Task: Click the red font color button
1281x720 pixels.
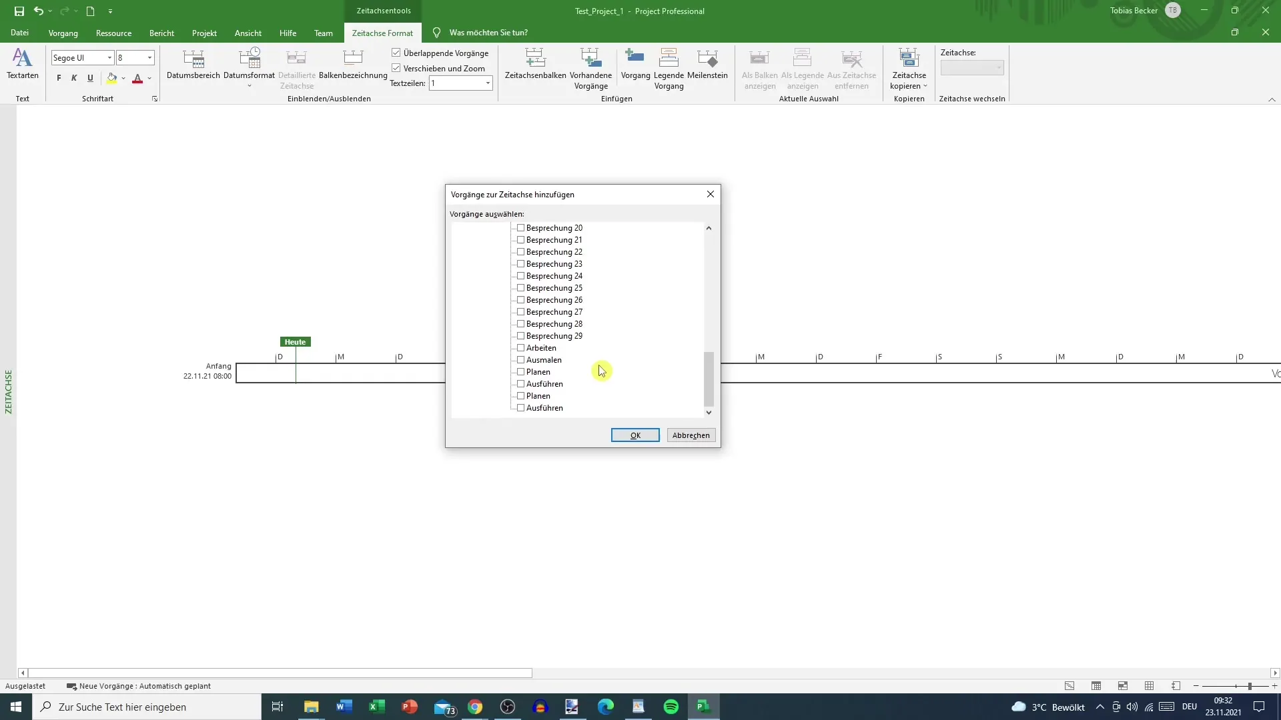Action: tap(137, 78)
